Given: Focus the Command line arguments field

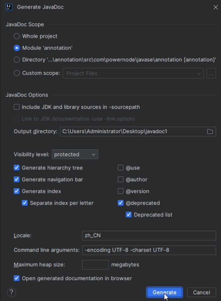Looking at the screenshot, I should (149, 250).
